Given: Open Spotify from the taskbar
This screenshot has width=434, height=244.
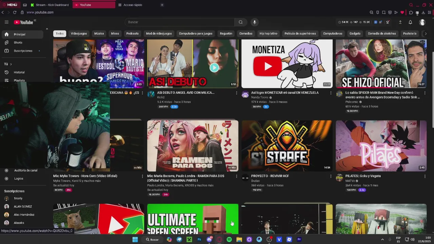Looking at the screenshot, I should 229,239.
